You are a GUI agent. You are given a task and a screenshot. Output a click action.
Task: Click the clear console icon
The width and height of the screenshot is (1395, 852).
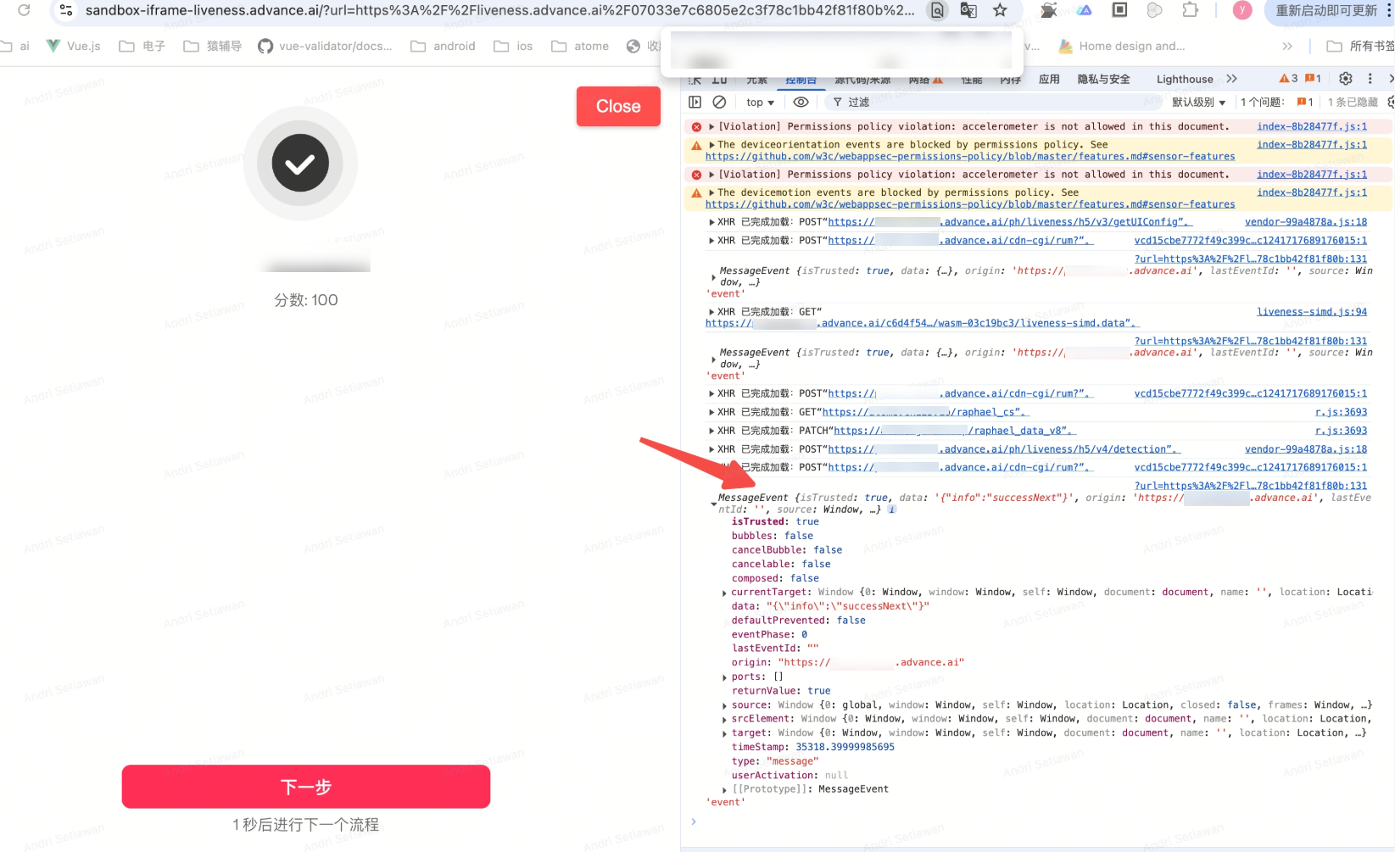[719, 102]
